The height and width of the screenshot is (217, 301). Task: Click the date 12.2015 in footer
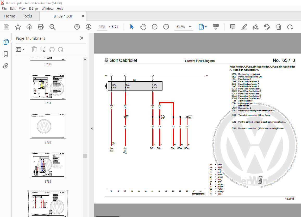pos(290,198)
